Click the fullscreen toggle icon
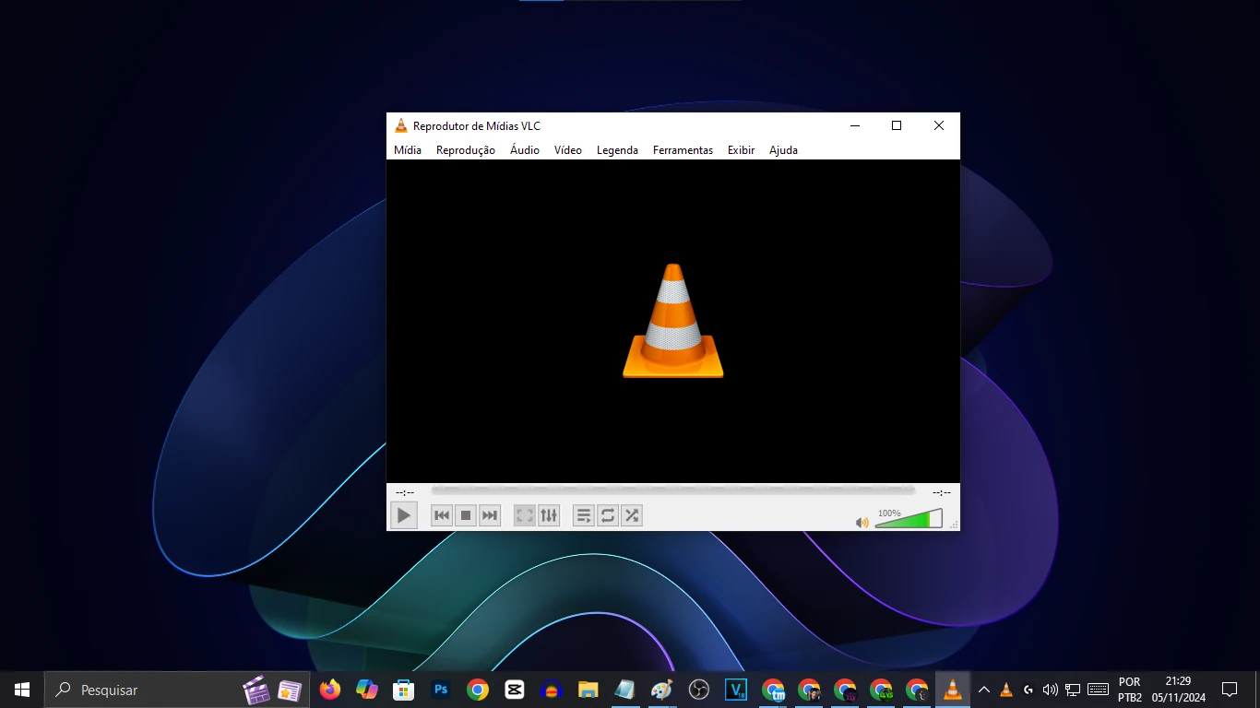Image resolution: width=1260 pixels, height=708 pixels. [x=524, y=515]
